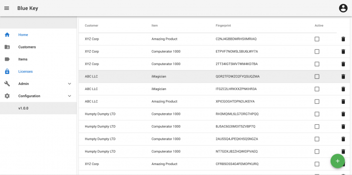The width and height of the screenshot is (352, 175).
Task: Click 'Computerator 1000' in the NT7GDXJB… row
Action: pyautogui.click(x=166, y=151)
